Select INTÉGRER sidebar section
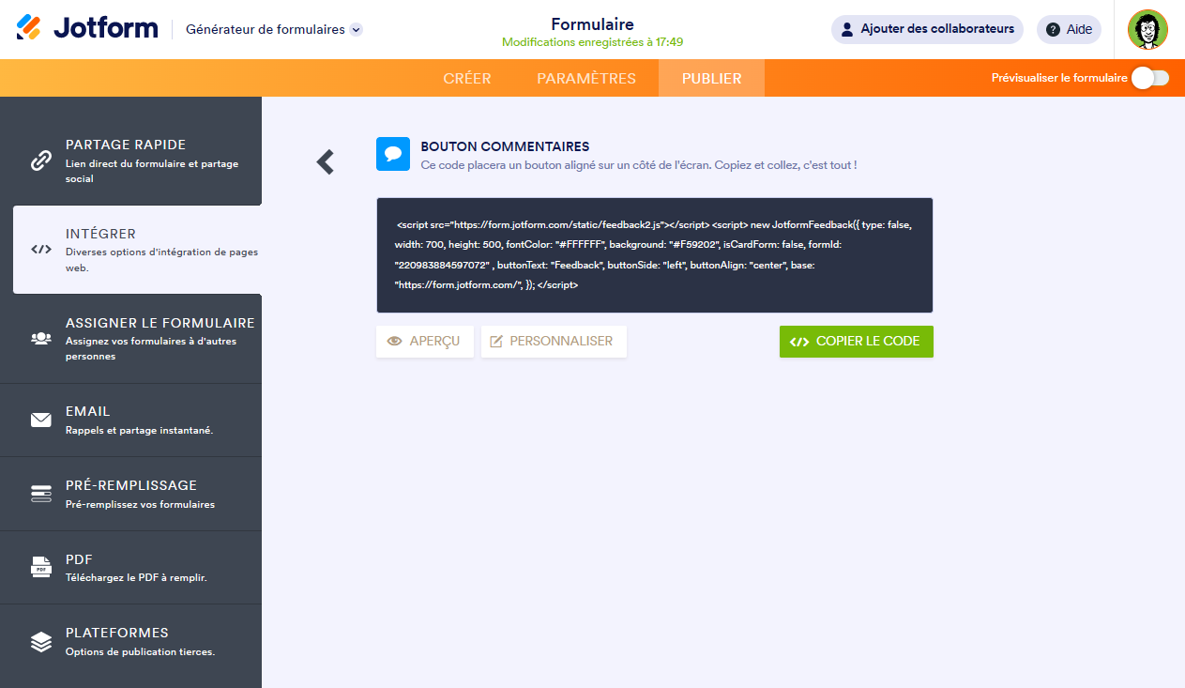 coord(137,250)
